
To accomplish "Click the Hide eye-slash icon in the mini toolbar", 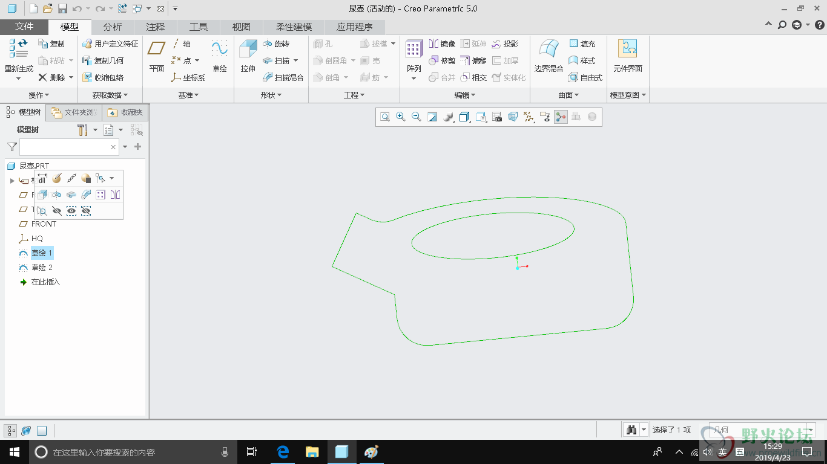I will (57, 211).
